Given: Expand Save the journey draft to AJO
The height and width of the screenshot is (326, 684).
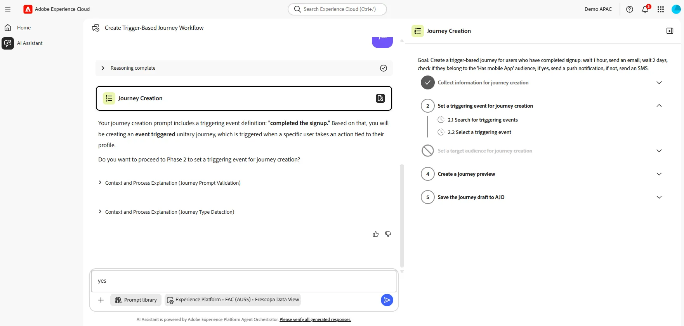Looking at the screenshot, I should (659, 197).
